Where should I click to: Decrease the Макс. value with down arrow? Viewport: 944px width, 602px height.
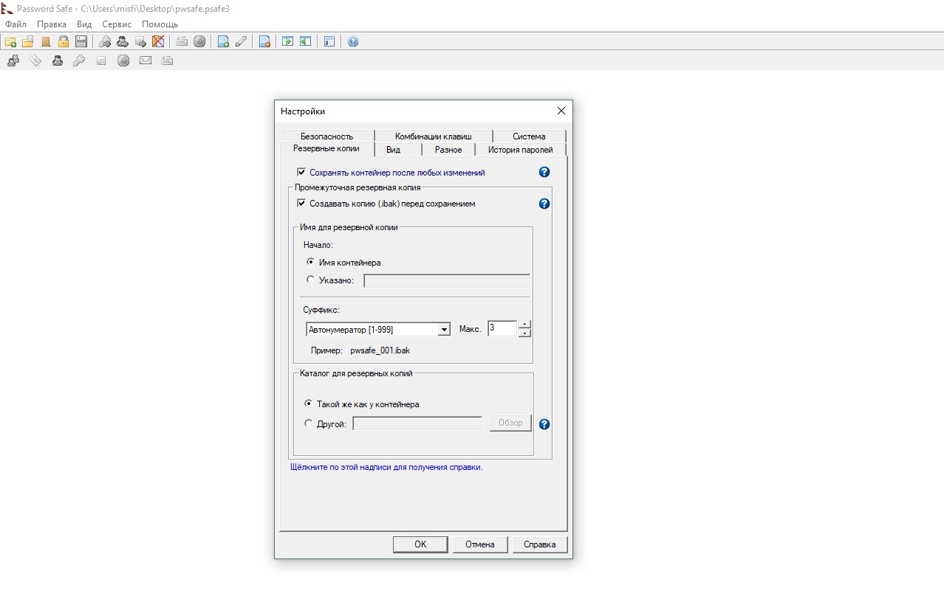[524, 333]
